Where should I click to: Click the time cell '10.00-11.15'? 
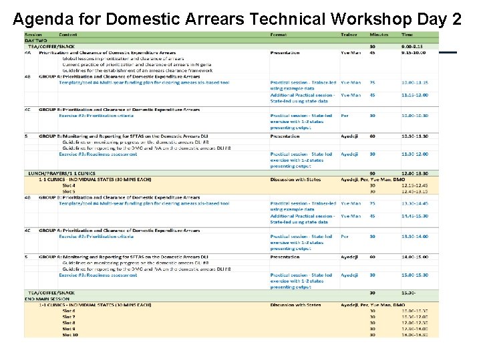pos(415,83)
